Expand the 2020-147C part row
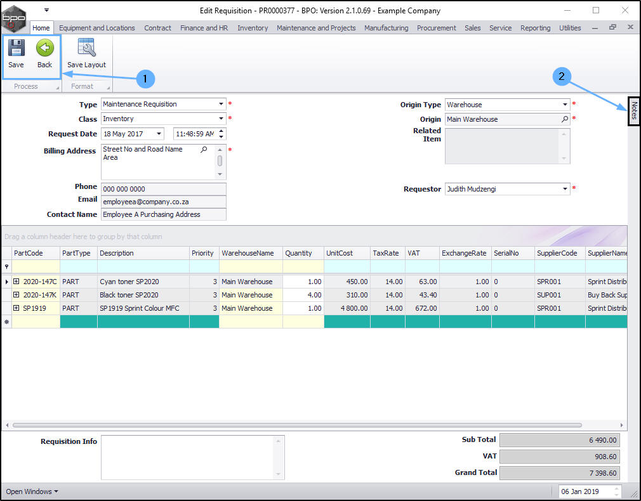The height and width of the screenshot is (501, 641). click(x=17, y=282)
